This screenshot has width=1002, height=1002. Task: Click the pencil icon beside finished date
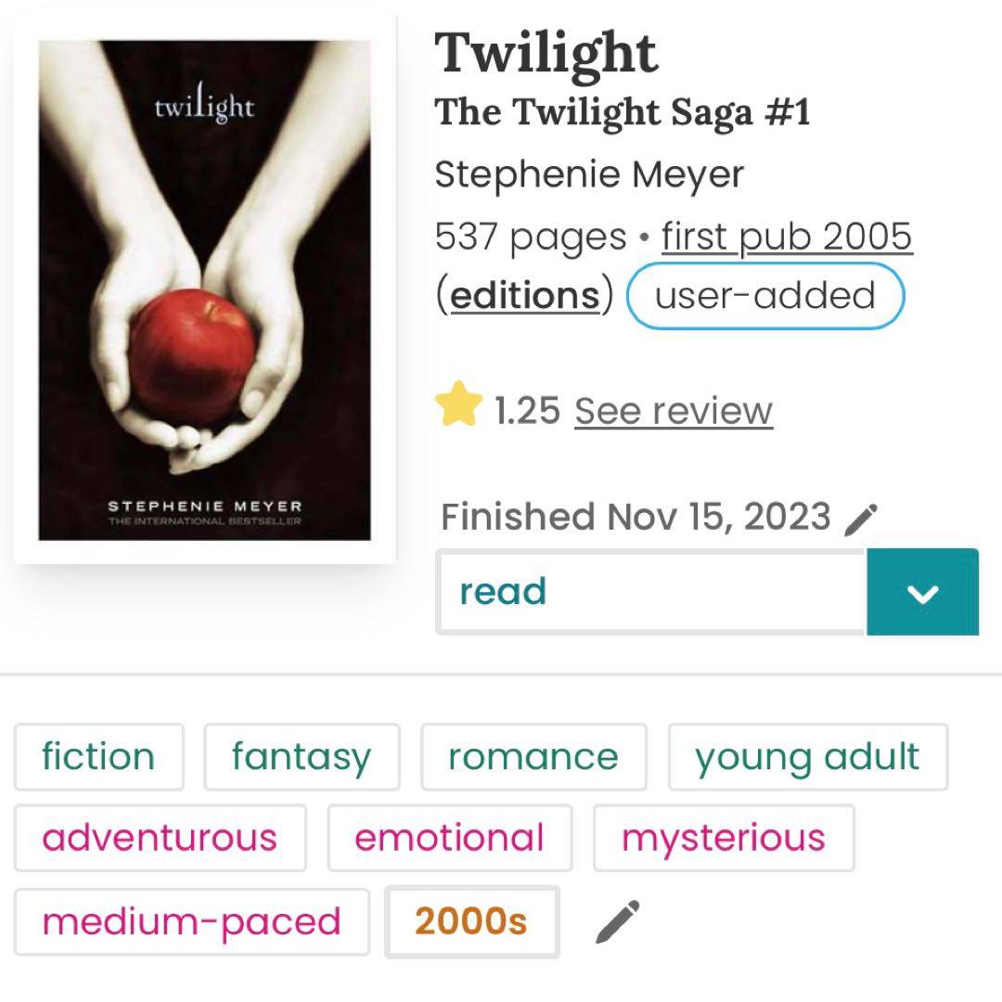point(862,519)
